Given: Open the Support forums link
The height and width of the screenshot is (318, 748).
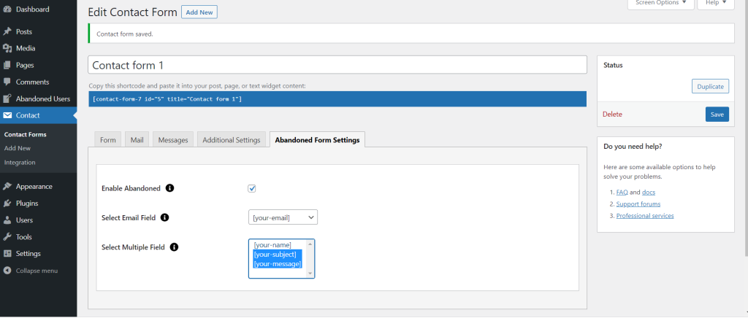Looking at the screenshot, I should pos(638,203).
